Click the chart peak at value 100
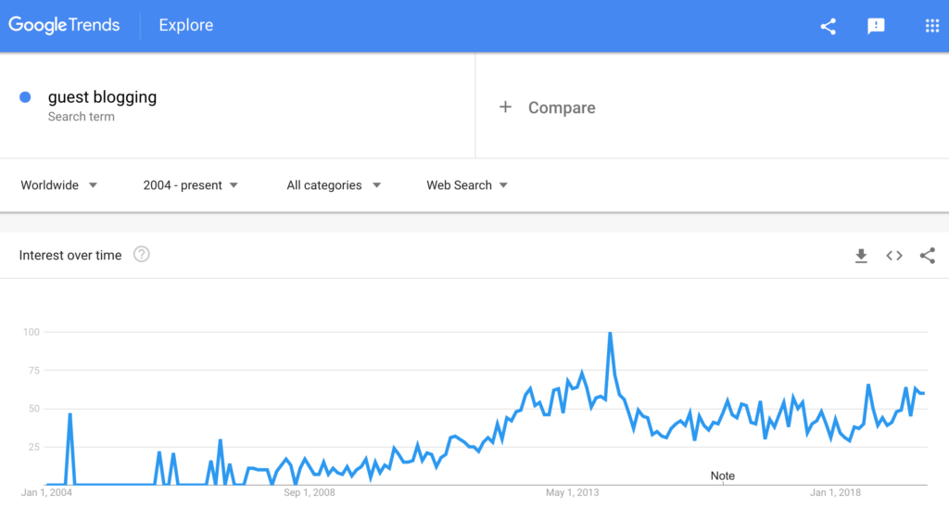Image resolution: width=949 pixels, height=507 pixels. point(610,334)
